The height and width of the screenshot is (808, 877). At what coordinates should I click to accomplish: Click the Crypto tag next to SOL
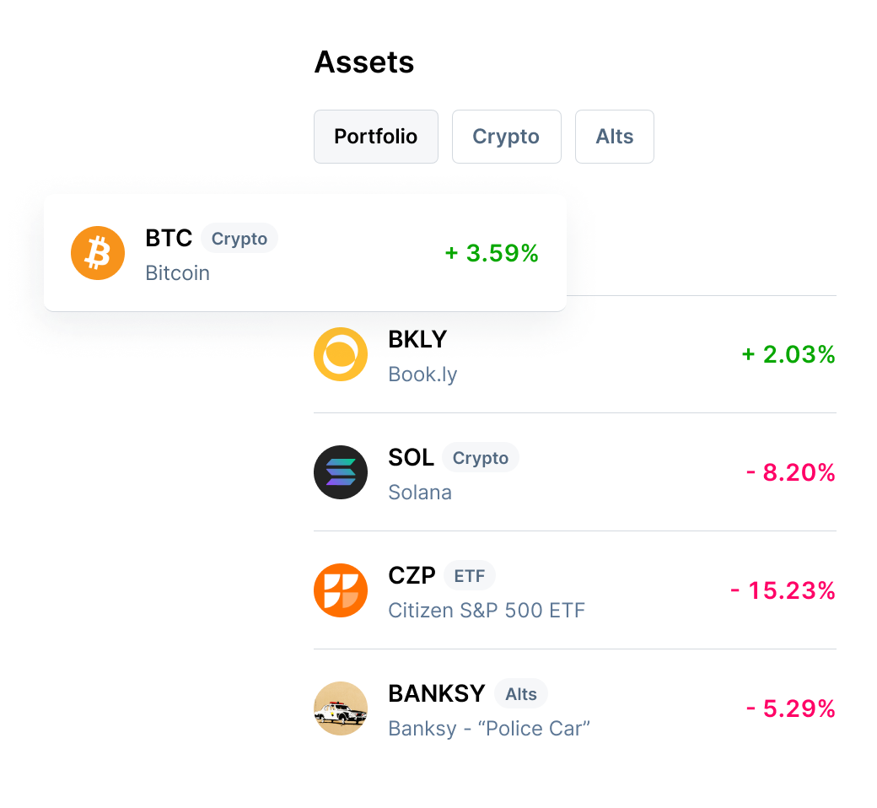pyautogui.click(x=481, y=458)
